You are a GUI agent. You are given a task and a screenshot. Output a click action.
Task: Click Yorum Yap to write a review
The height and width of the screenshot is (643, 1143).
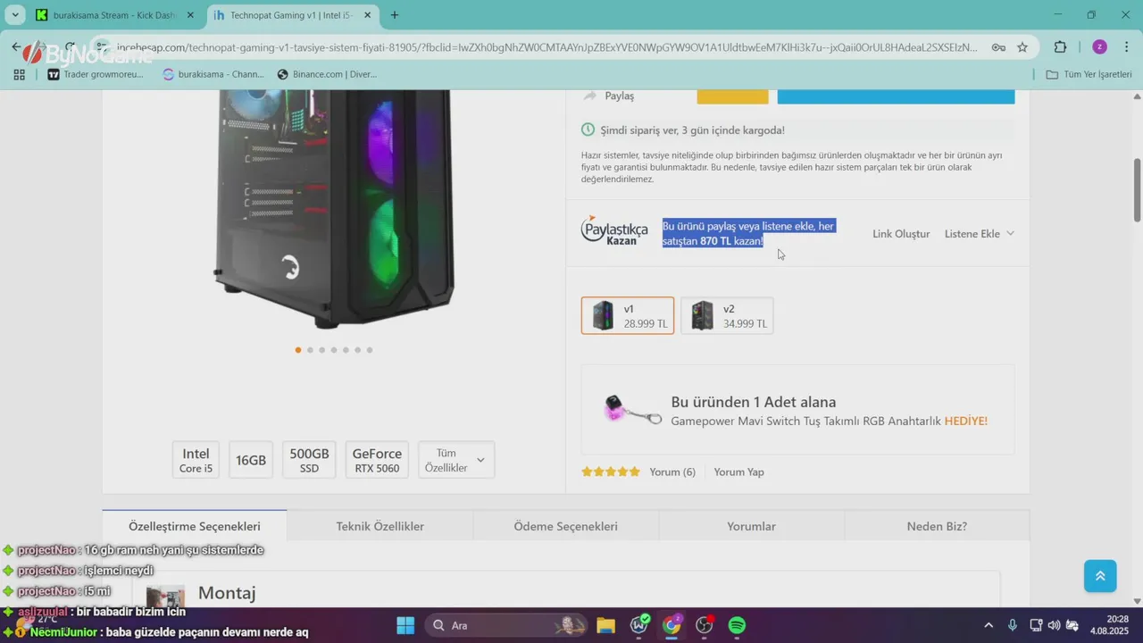[x=739, y=472]
